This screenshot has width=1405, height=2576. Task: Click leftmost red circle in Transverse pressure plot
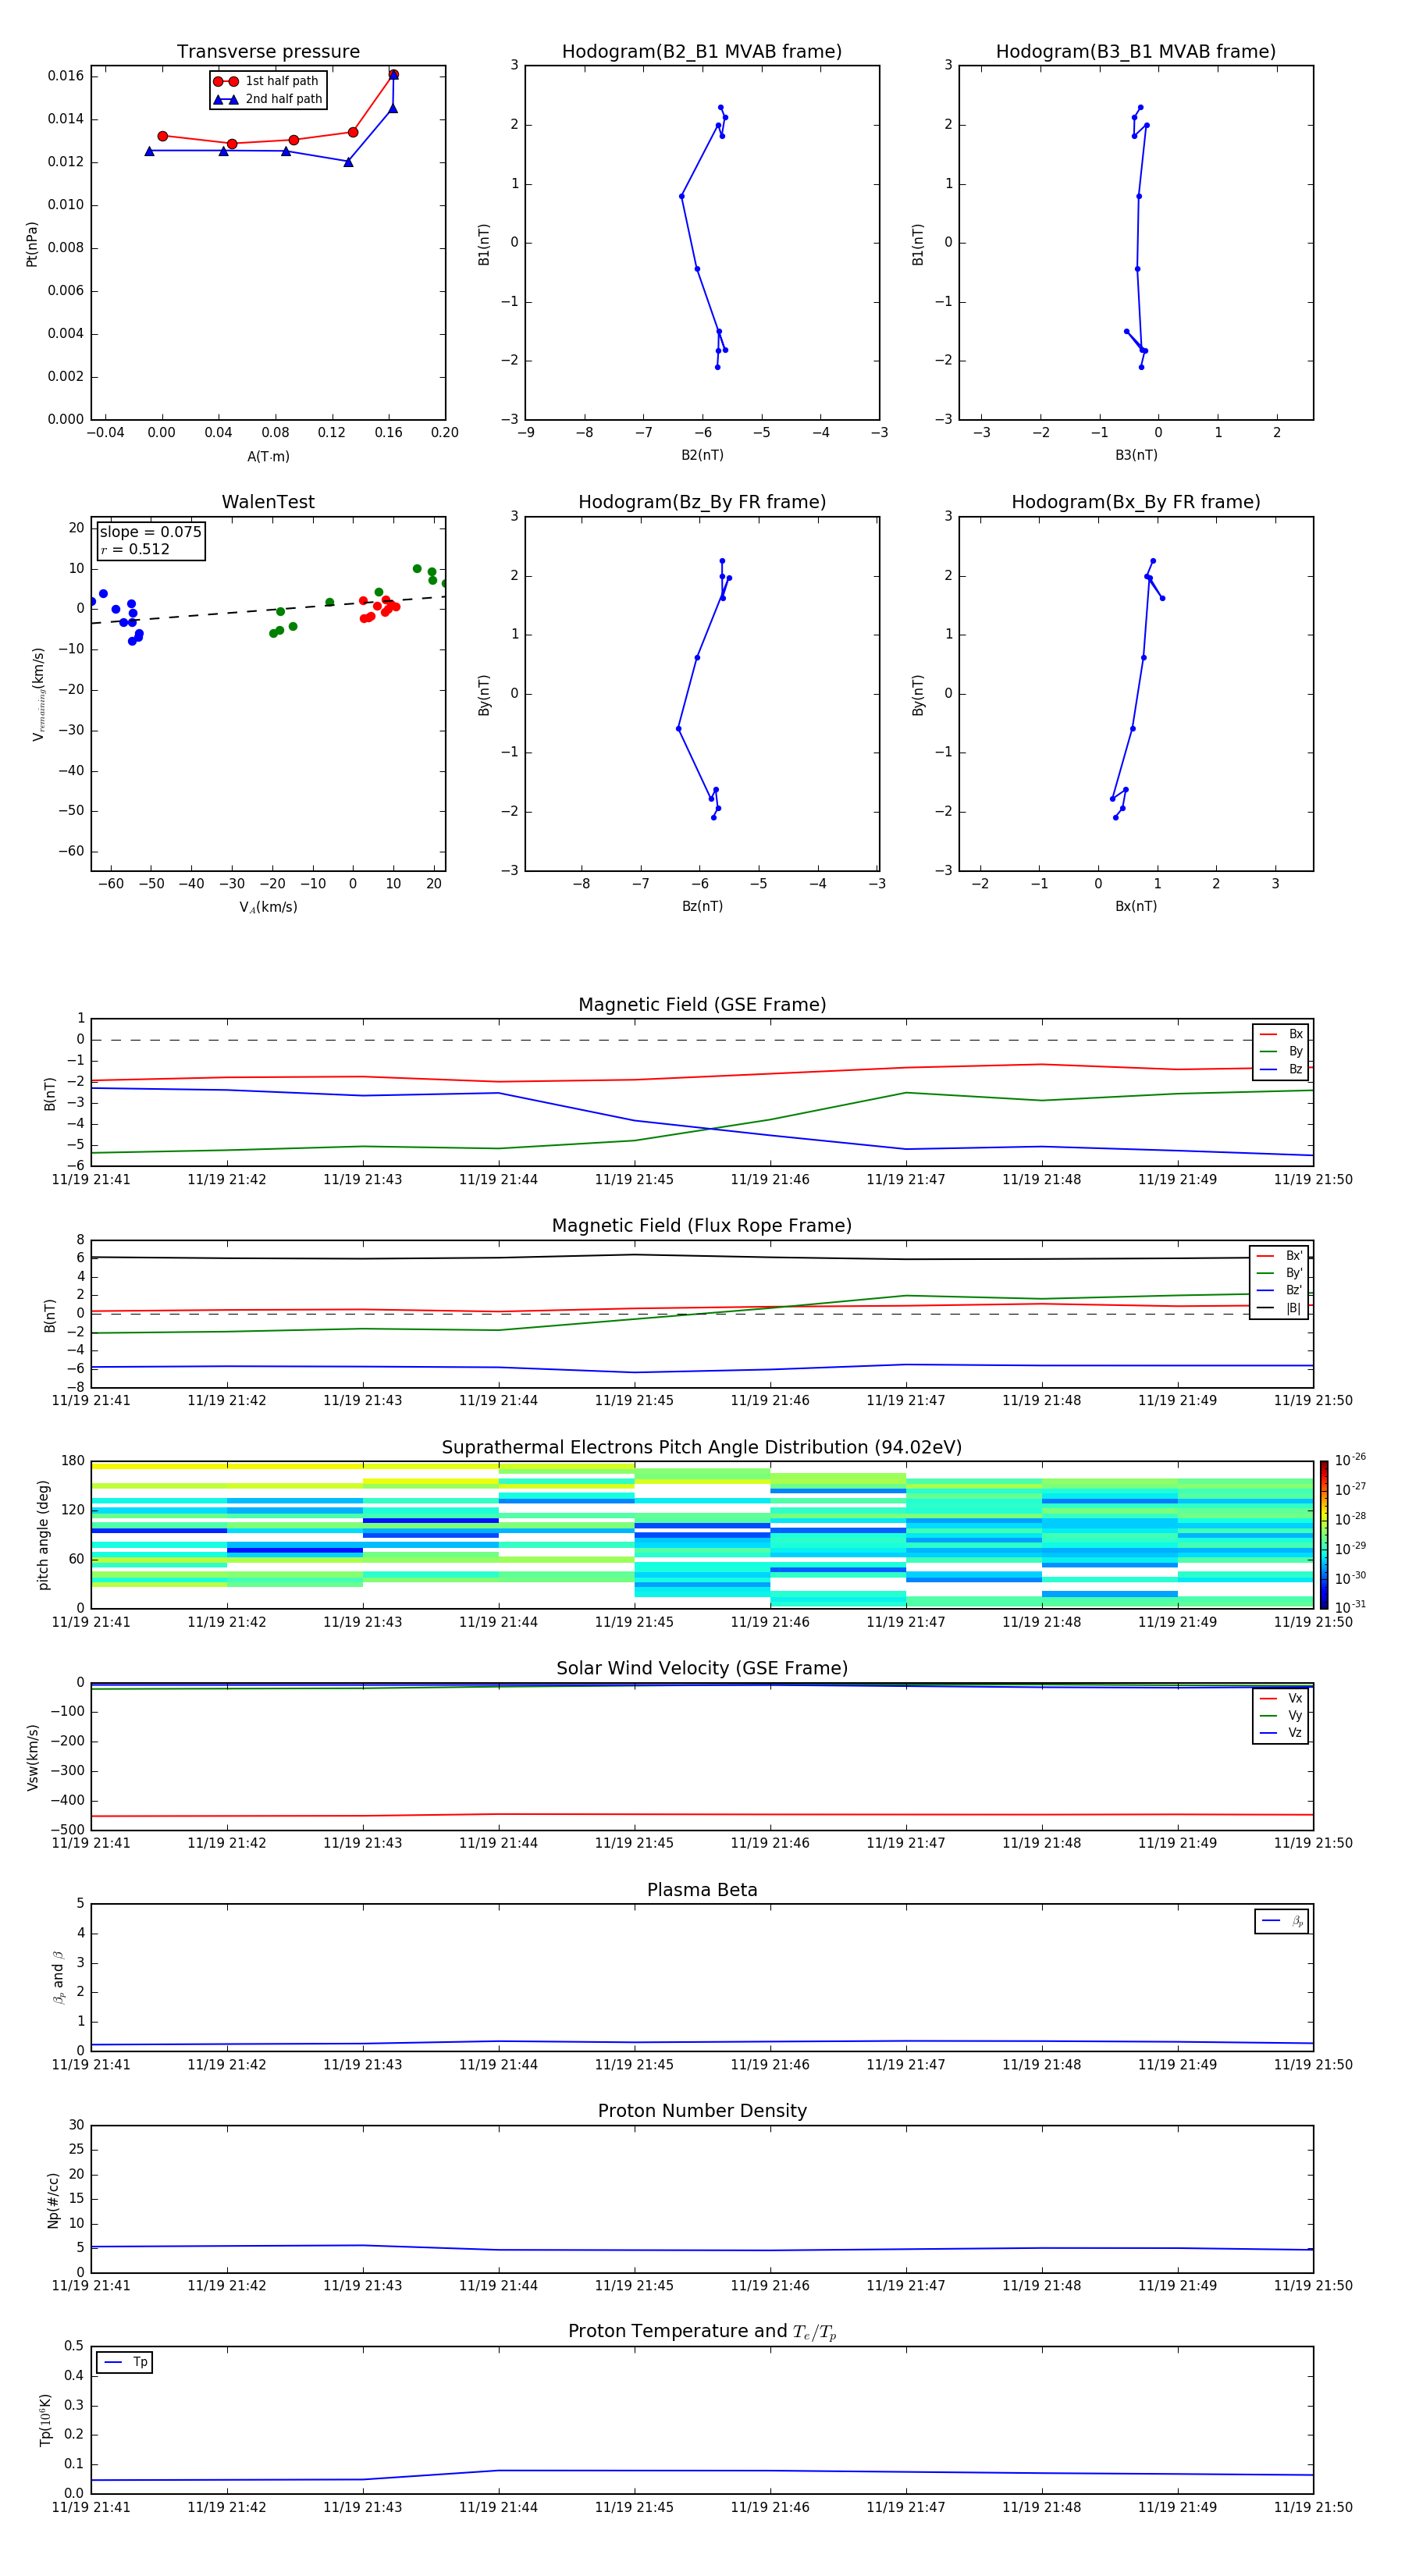[x=163, y=136]
